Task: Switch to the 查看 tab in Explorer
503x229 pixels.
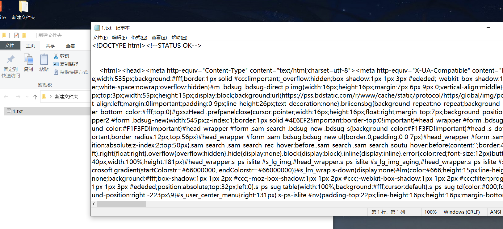Action: tap(70, 46)
